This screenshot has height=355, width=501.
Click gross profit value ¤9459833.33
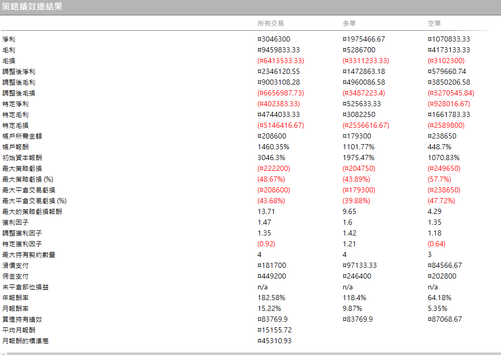(278, 50)
